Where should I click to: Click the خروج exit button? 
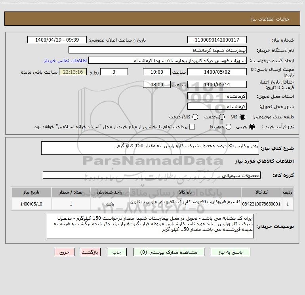[x=65, y=252]
